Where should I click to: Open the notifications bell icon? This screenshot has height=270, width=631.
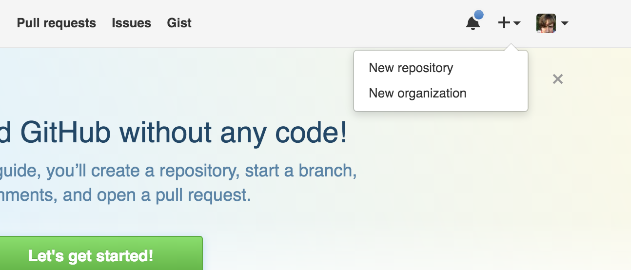point(473,23)
